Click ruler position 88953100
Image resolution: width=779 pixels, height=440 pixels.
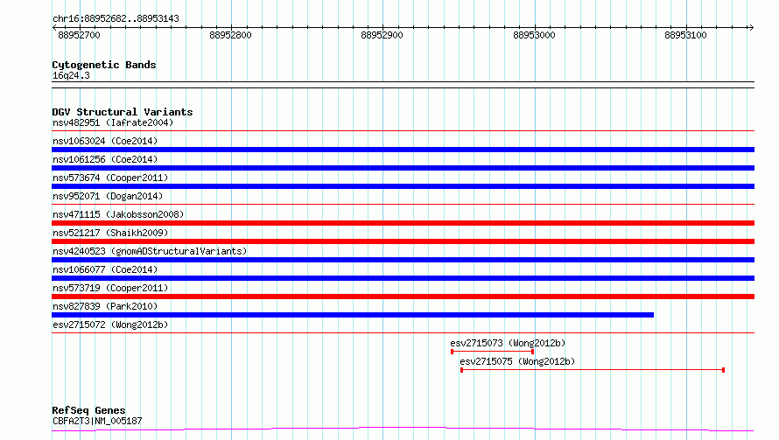pyautogui.click(x=685, y=35)
